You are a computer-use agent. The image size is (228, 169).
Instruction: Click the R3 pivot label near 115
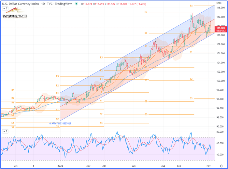pos(146,12)
